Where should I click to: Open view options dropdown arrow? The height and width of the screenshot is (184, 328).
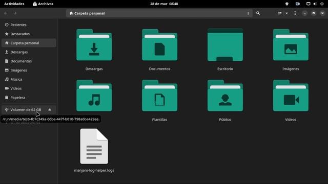286,13
